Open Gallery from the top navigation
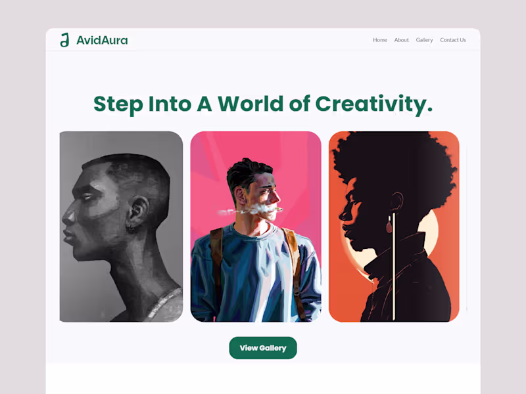This screenshot has height=394, width=526. 424,40
